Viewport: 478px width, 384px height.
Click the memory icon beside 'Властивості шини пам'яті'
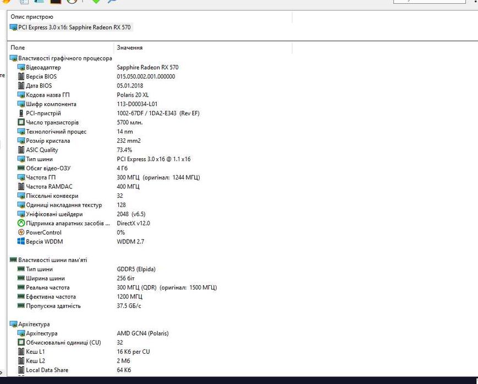(13, 260)
